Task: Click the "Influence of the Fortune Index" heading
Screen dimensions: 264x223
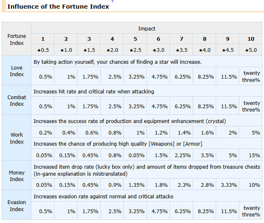Action: coord(58,7)
